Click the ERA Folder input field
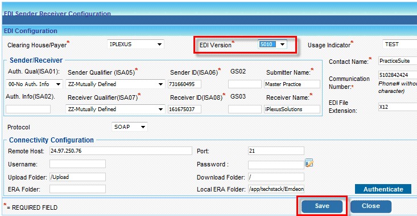417x216 pixels. tap(78, 189)
